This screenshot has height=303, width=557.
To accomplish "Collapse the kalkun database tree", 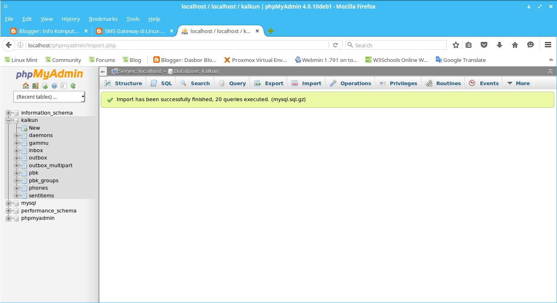I will tap(9, 120).
